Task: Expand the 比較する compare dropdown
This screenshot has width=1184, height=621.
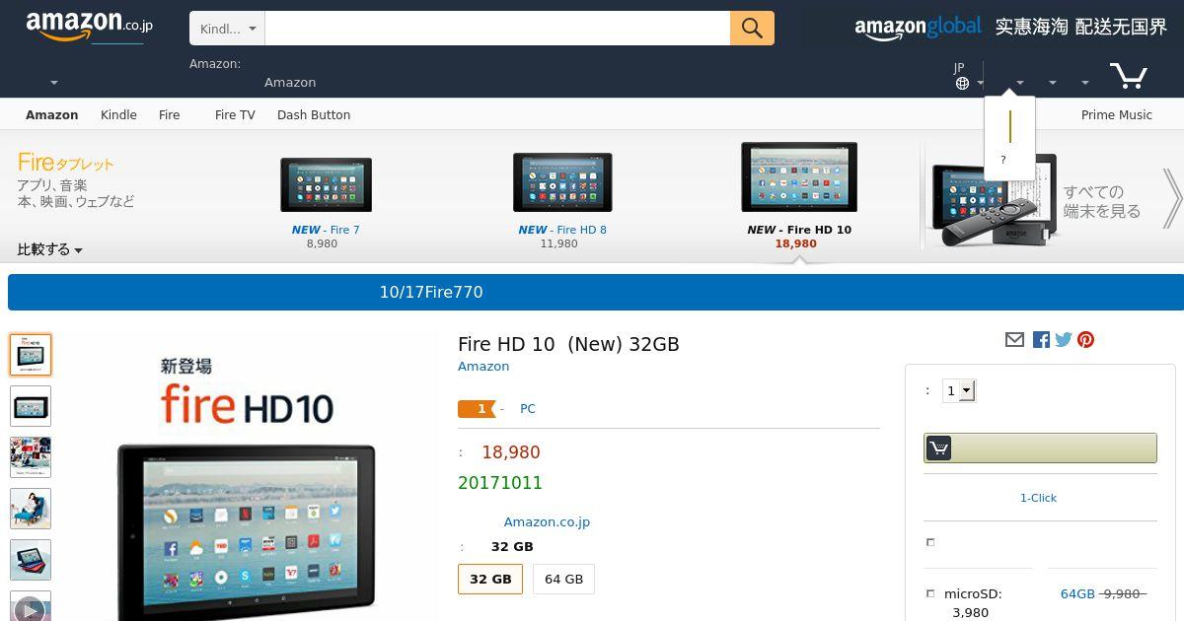Action: tap(49, 249)
